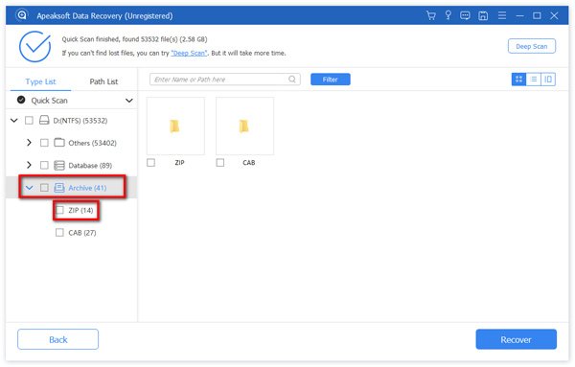Click the "Deep Scan" hyperlink
Screen dimensions: 575x367
(x=189, y=53)
